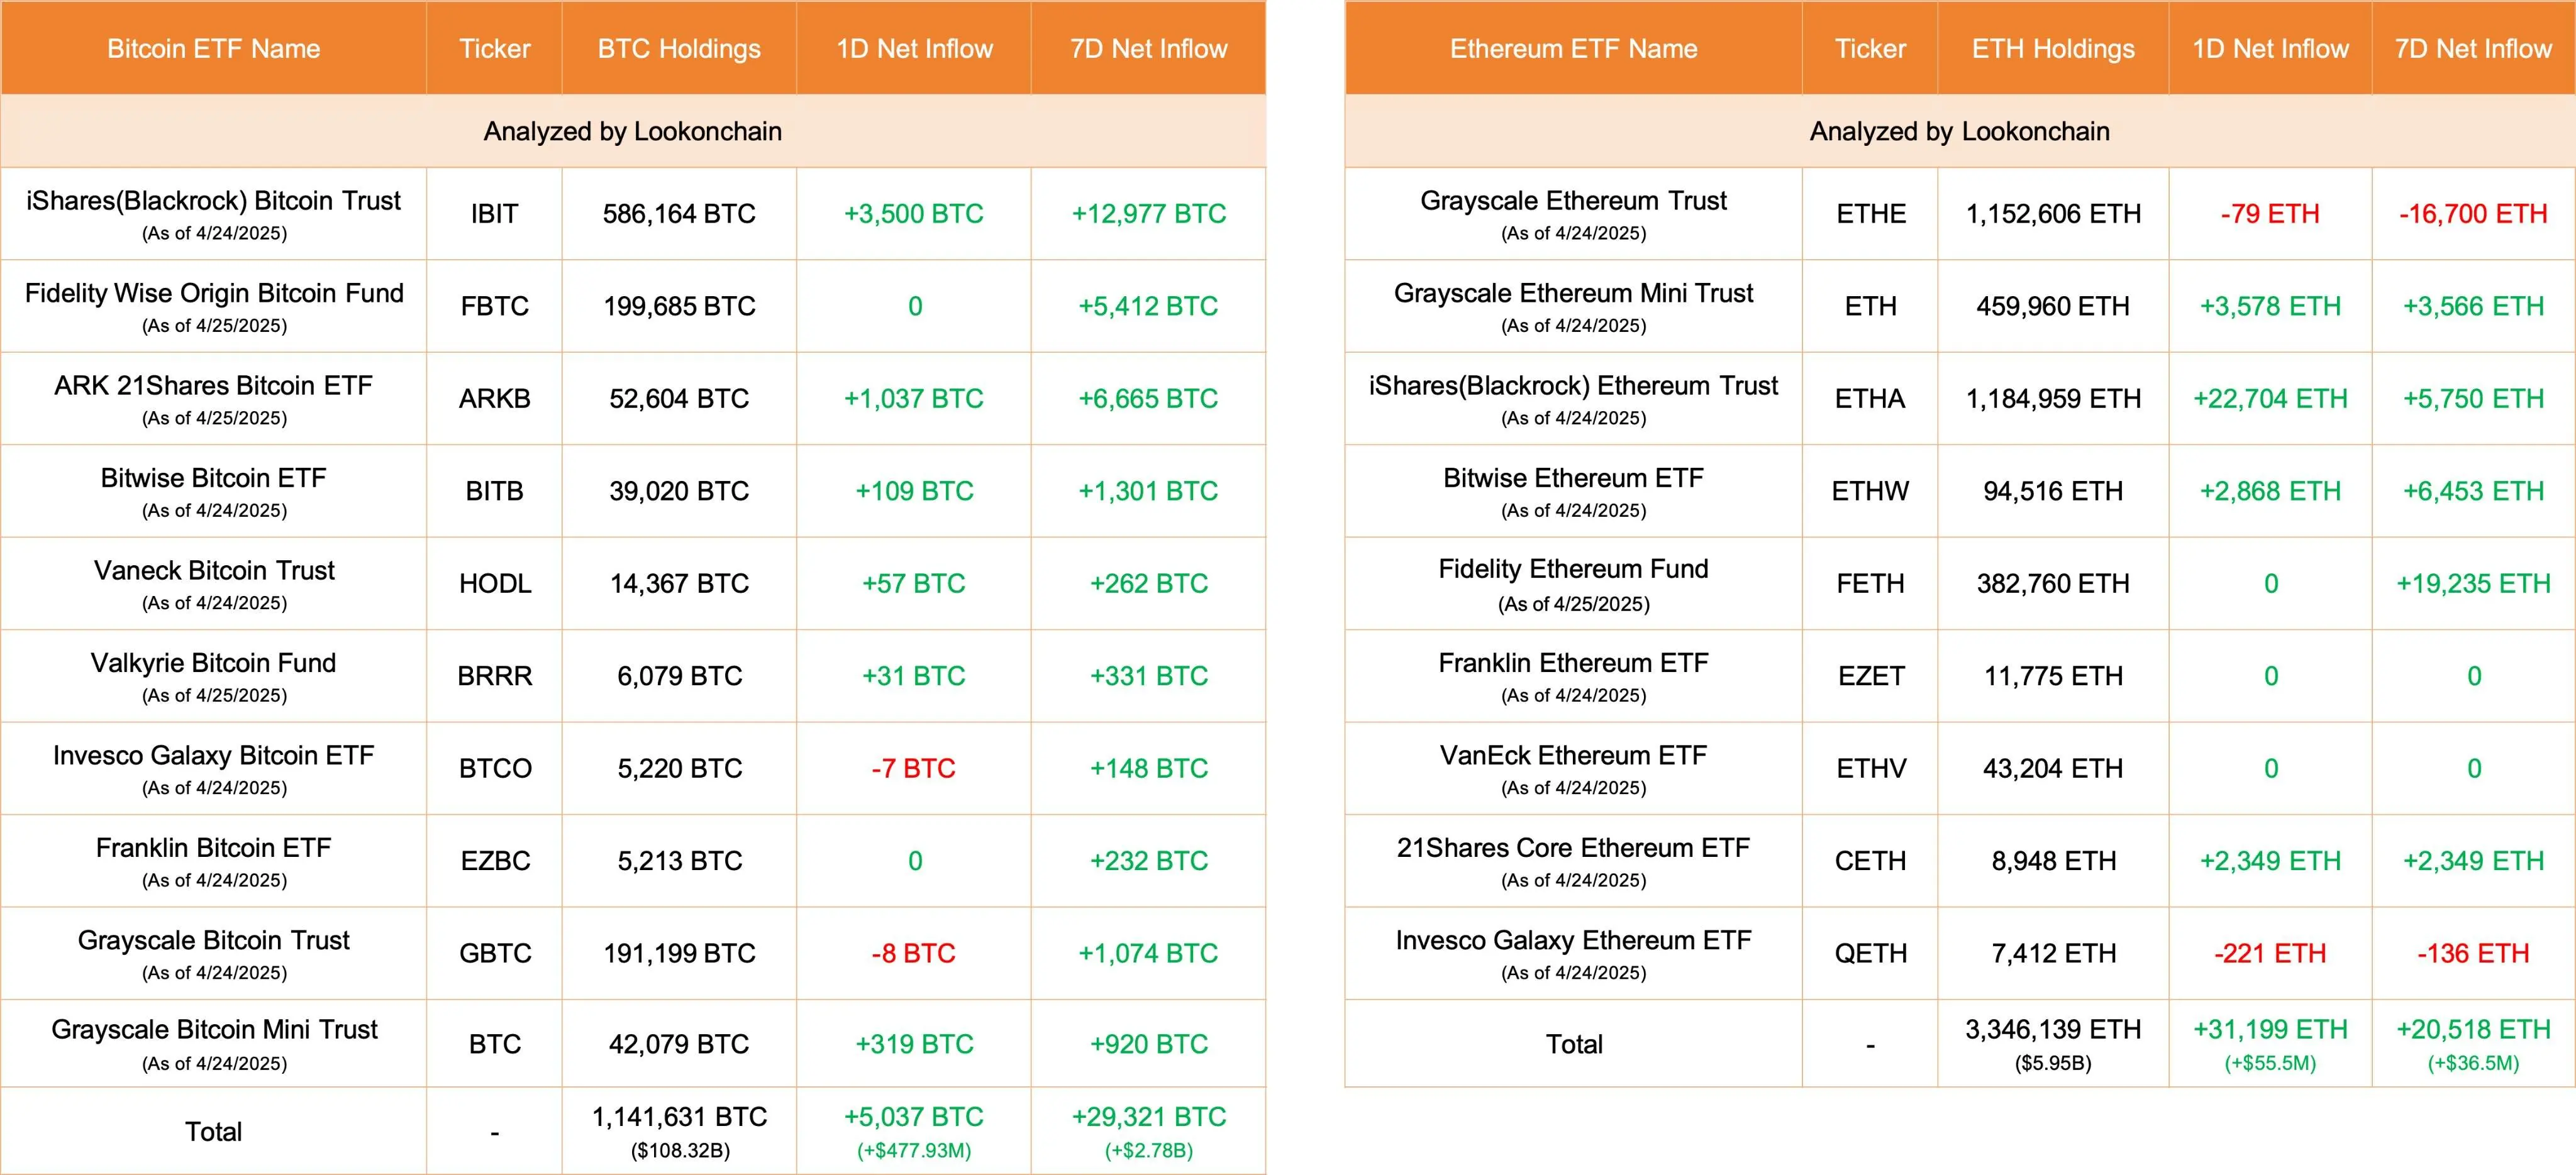Click the ETH Holdings column header
The width and height of the screenshot is (2576, 1175).
(2053, 49)
